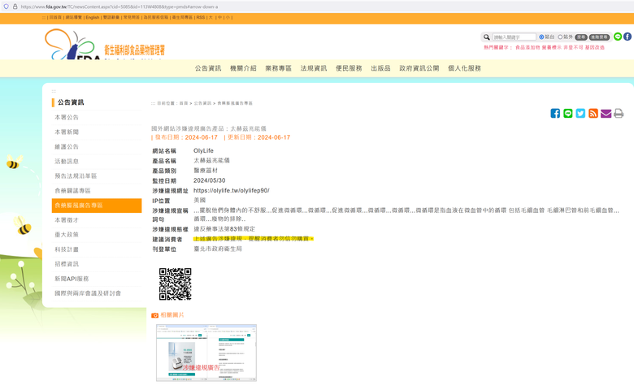Open the 政府資訊公開 main menu
This screenshot has width=634, height=390.
(419, 68)
